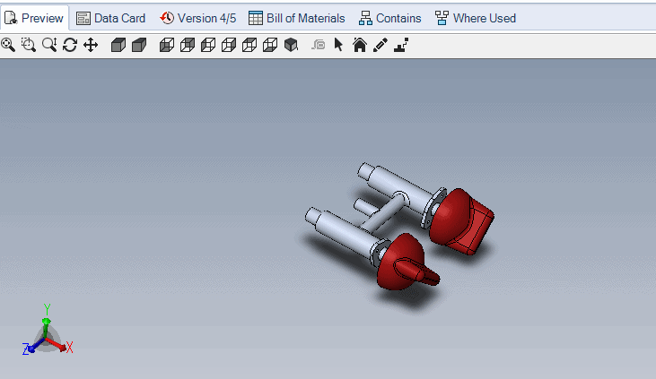Go to the Bill of Materials tab
The image size is (656, 379).
(296, 18)
